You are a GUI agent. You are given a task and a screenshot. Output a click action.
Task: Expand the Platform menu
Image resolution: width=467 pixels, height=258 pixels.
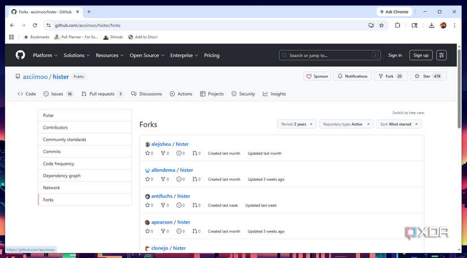[x=45, y=55]
